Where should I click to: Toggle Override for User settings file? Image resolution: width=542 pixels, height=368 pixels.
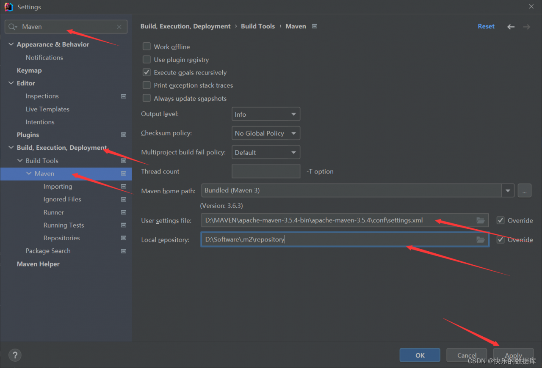501,220
